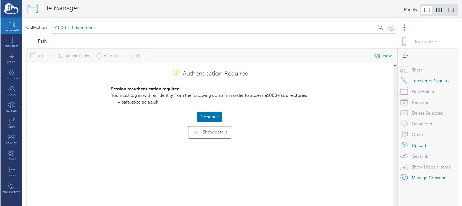Open Activity in the sidebar
This screenshot has height=206, width=462.
[x=11, y=58]
